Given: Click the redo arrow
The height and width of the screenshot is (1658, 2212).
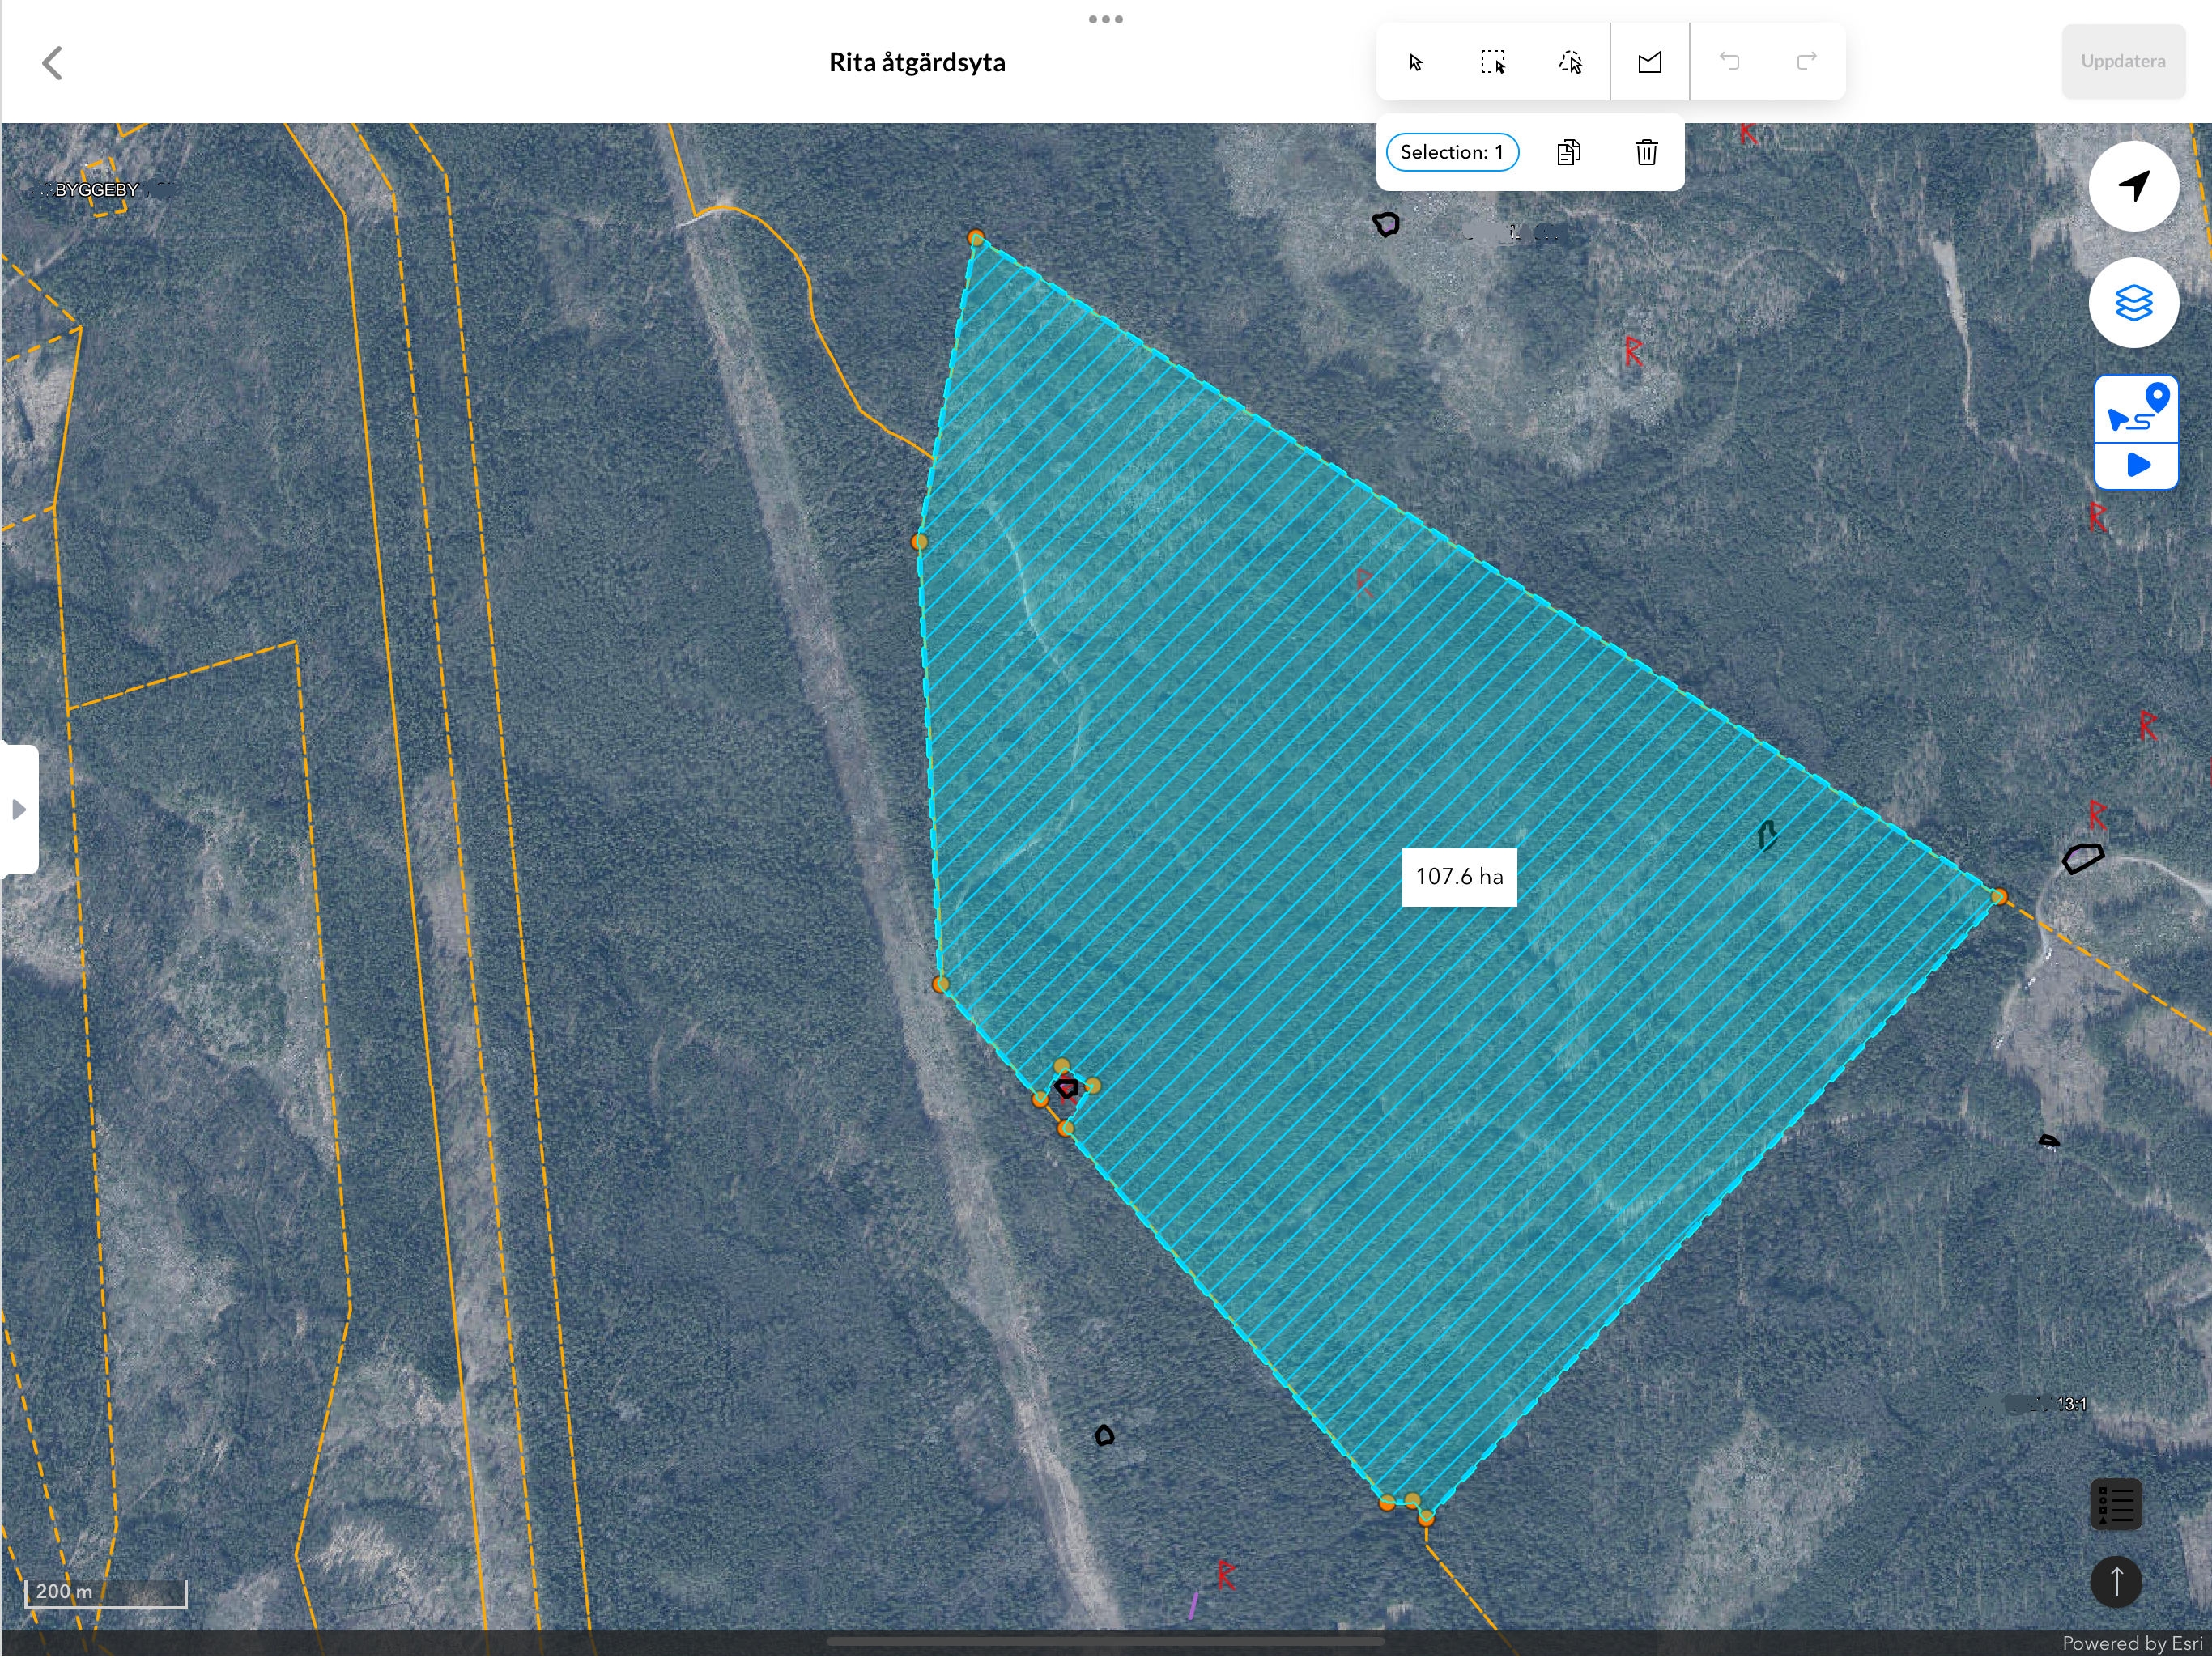Looking at the screenshot, I should 1806,62.
